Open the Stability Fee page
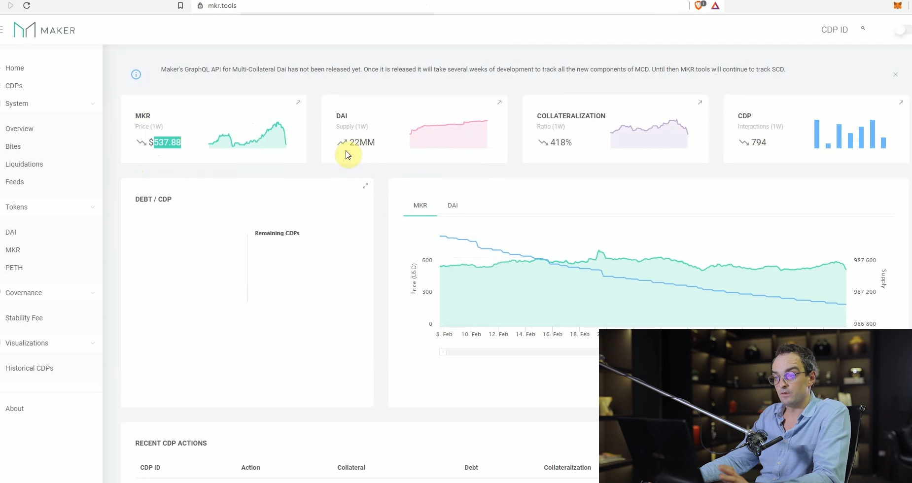Viewport: 912px width, 483px height. (x=24, y=318)
